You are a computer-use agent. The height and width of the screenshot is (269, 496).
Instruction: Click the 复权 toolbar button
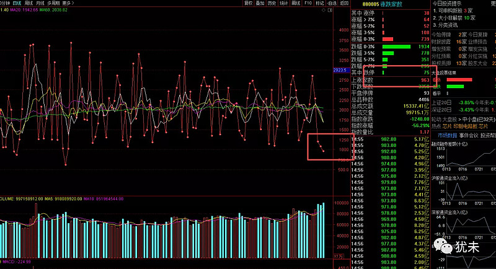249,3
